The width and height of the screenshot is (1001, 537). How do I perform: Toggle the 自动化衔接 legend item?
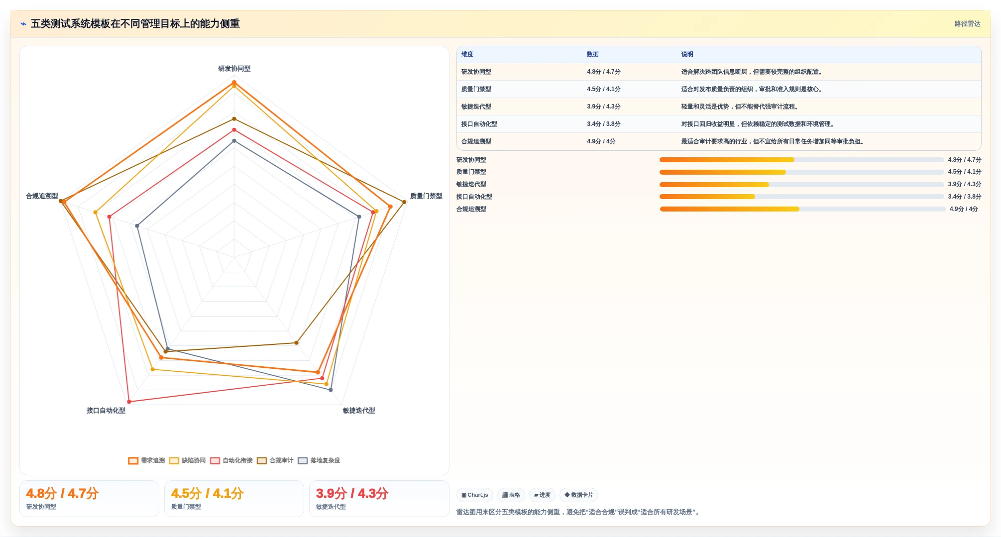(231, 460)
